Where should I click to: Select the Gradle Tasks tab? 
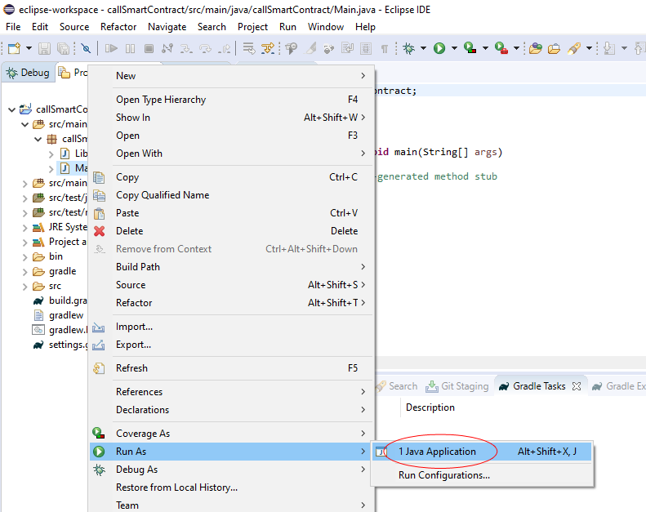click(539, 386)
